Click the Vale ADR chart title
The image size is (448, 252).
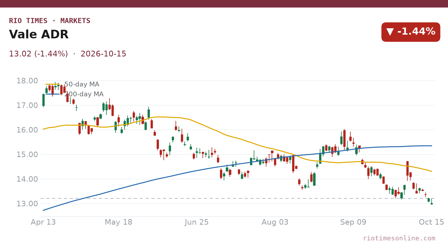(39, 35)
